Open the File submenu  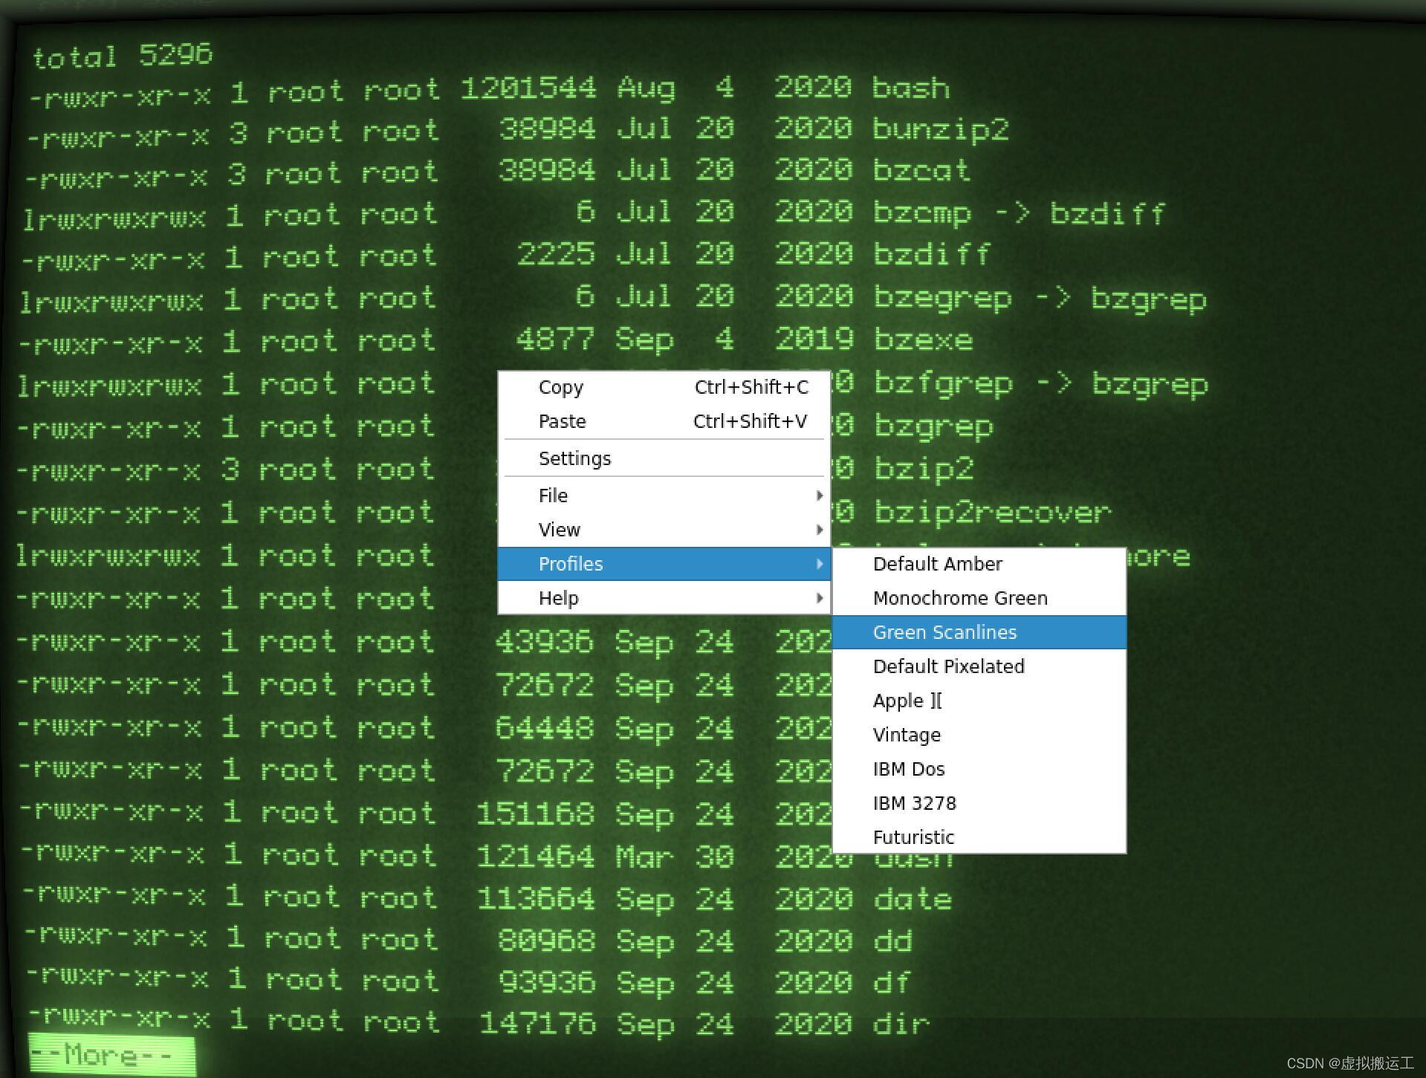pos(664,496)
